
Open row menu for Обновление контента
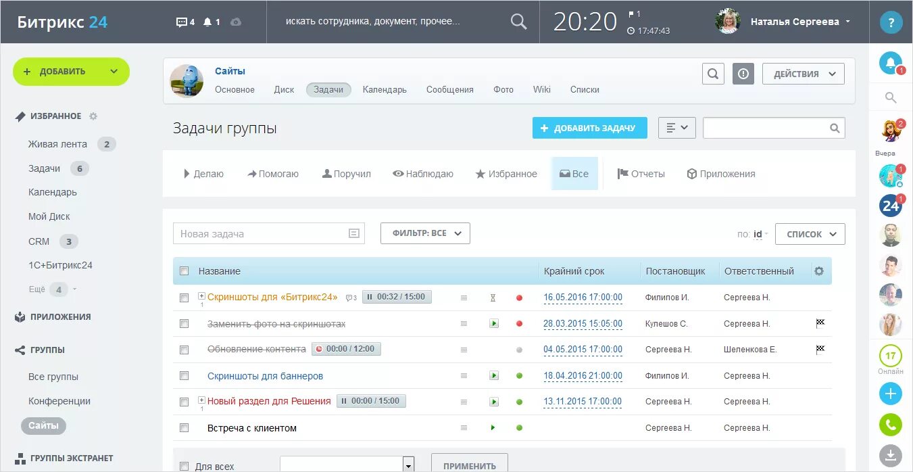(x=464, y=350)
